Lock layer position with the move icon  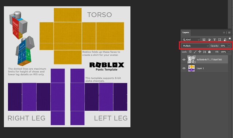click(x=200, y=52)
